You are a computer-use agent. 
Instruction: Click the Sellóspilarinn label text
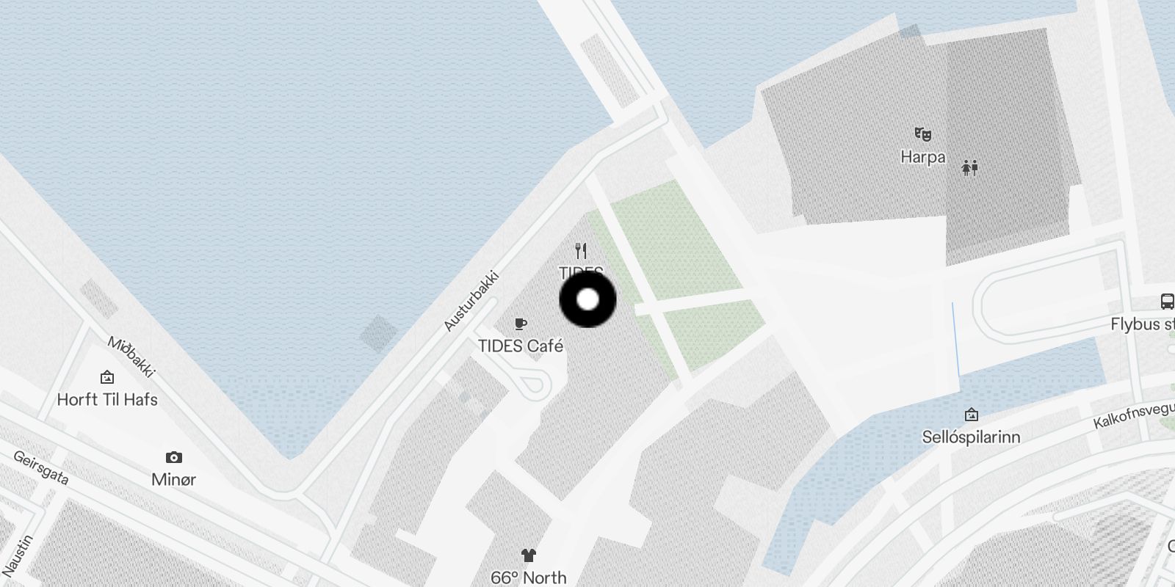[971, 437]
